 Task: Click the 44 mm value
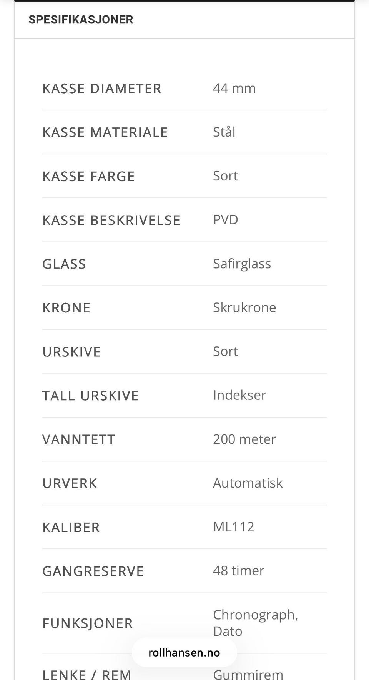[234, 88]
